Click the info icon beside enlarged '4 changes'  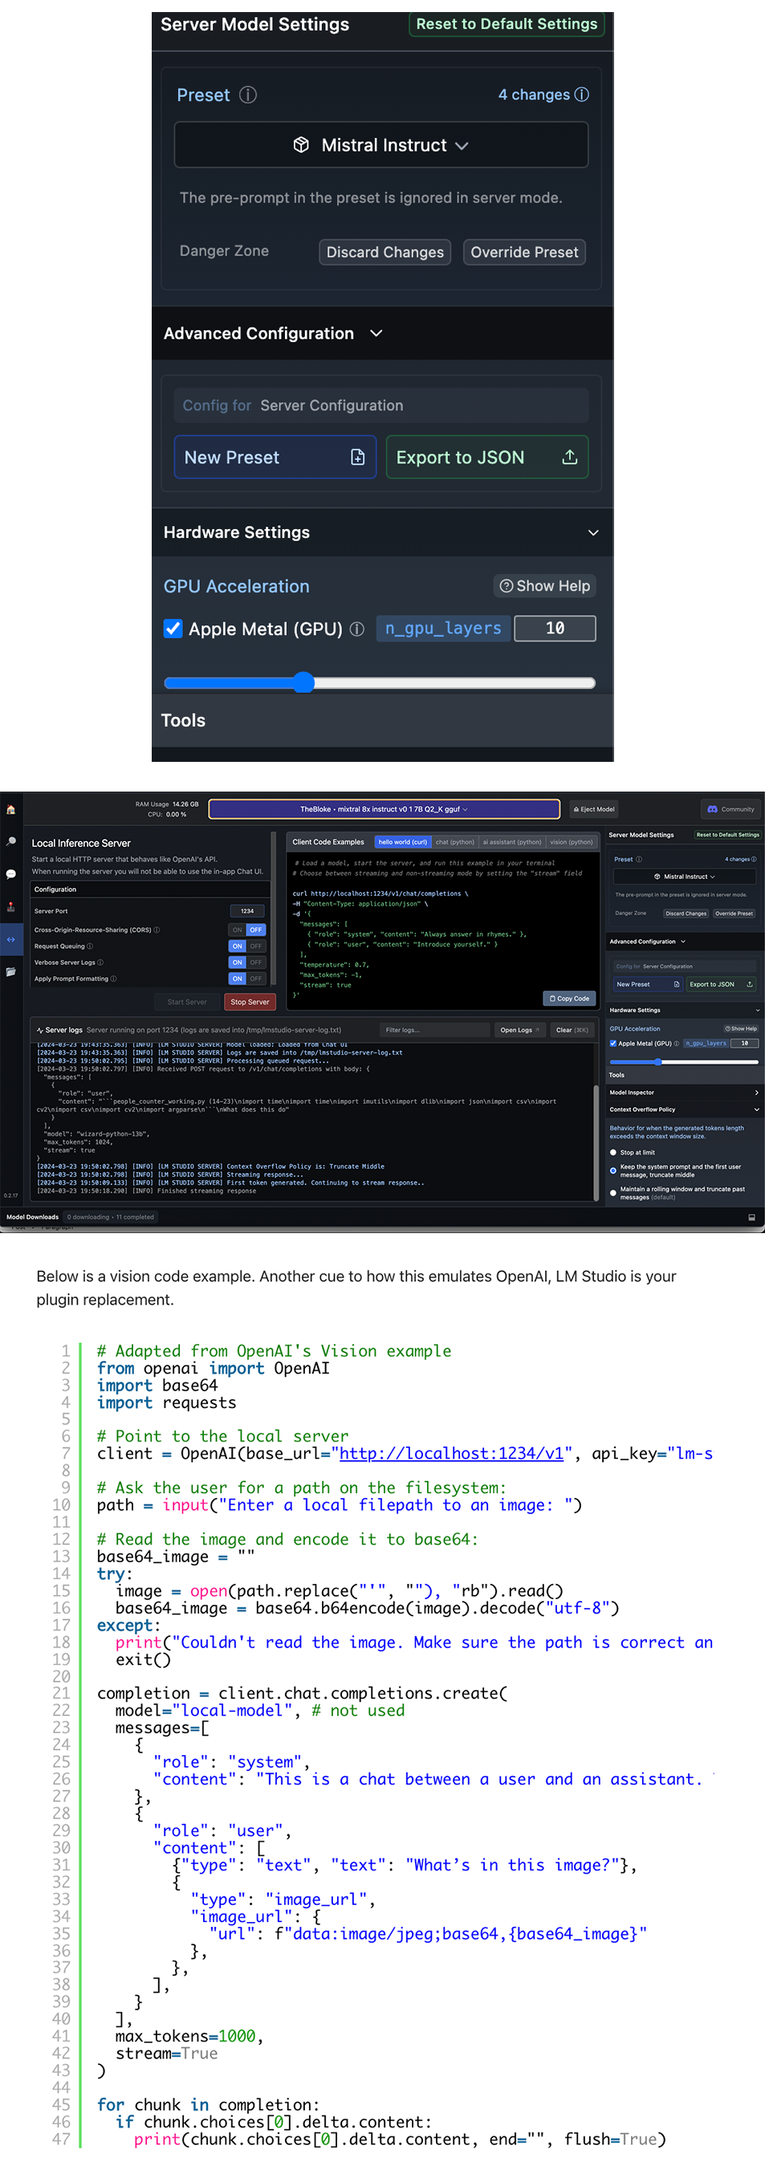tap(582, 94)
